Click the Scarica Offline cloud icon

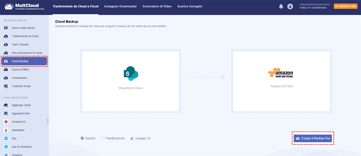[6, 69]
